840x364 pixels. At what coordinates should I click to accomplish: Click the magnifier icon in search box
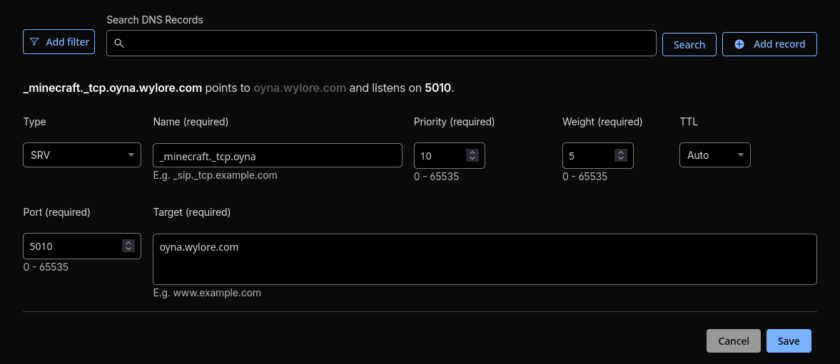(119, 43)
